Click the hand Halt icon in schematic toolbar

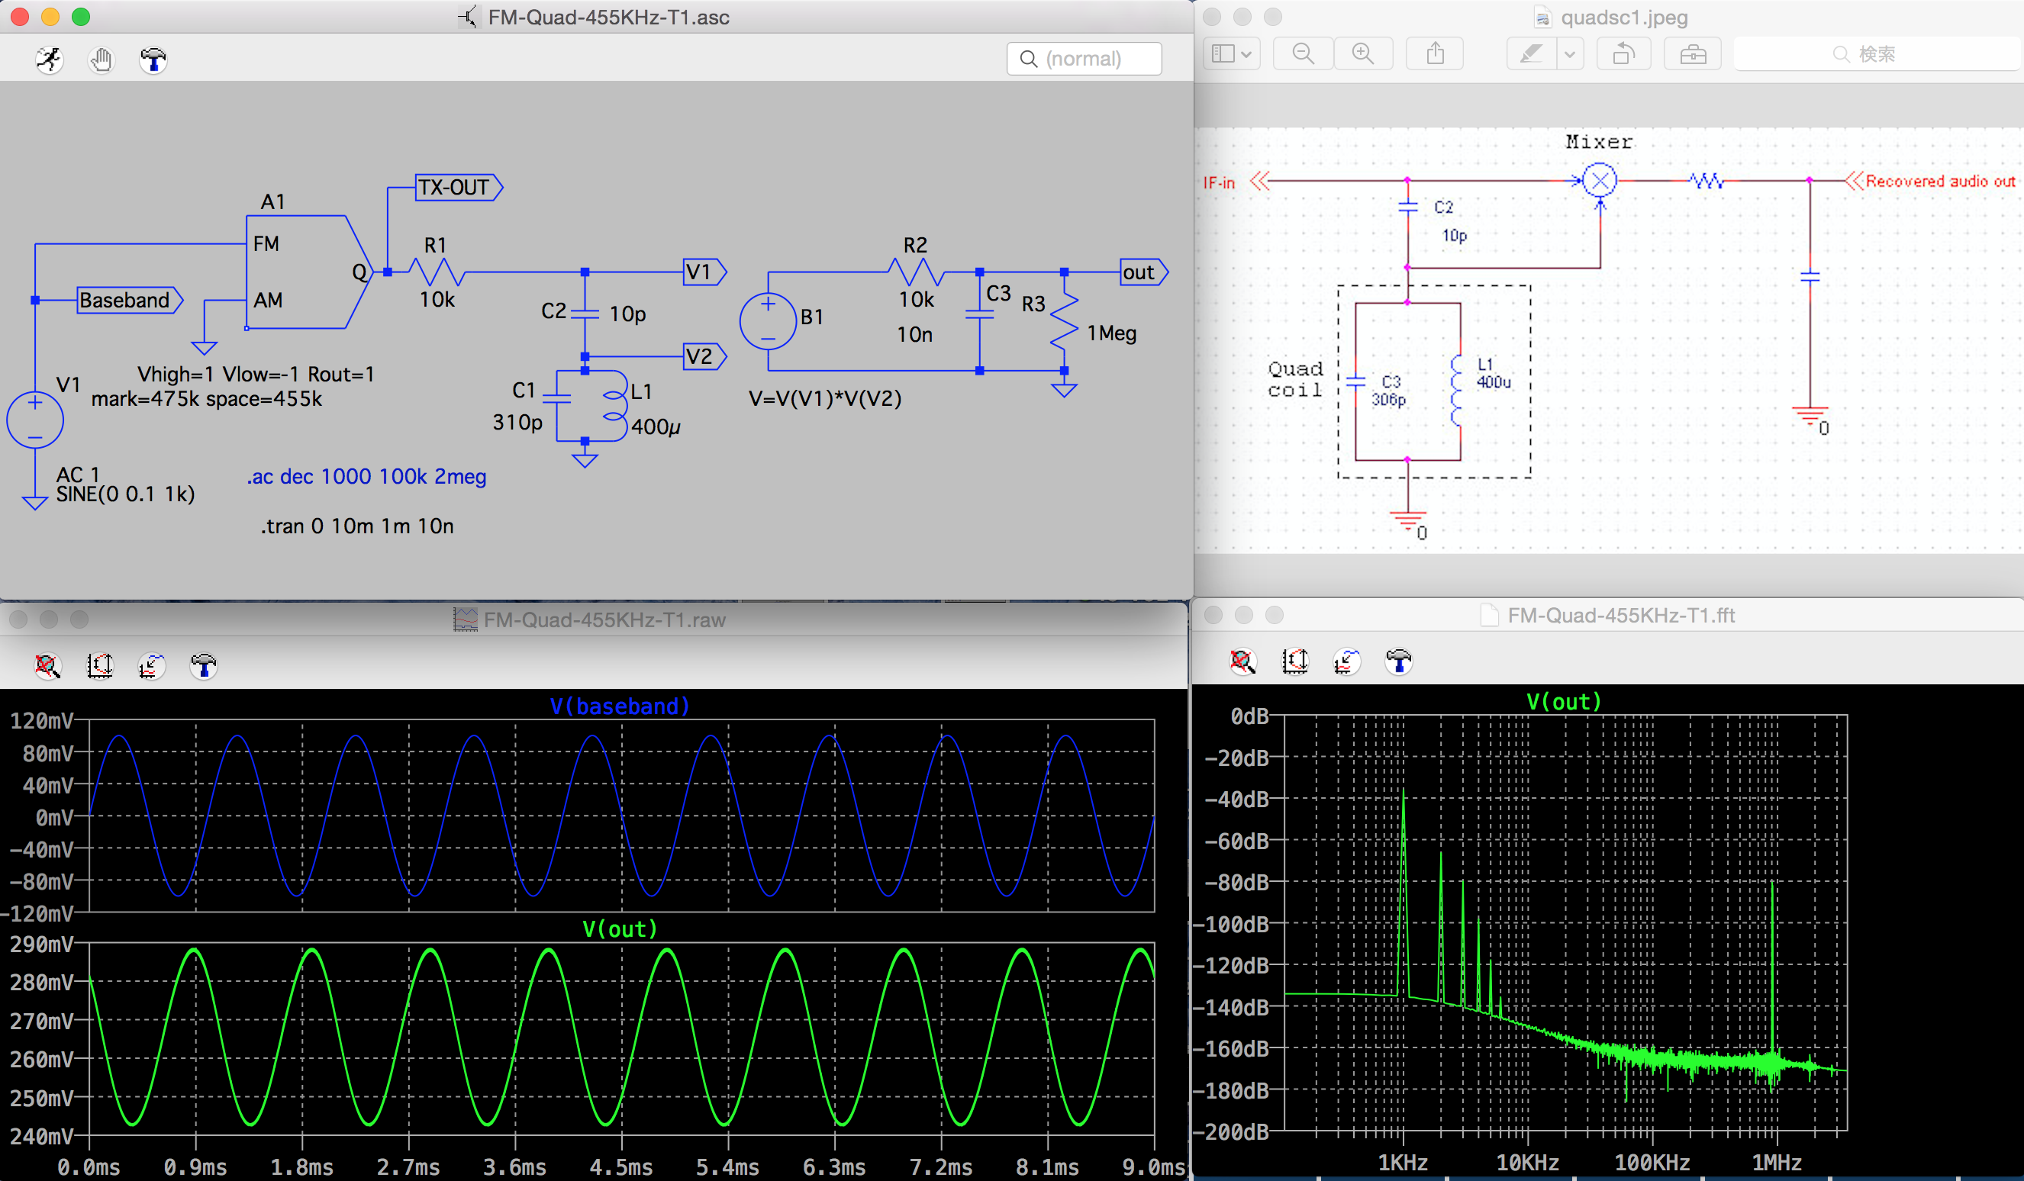[102, 60]
